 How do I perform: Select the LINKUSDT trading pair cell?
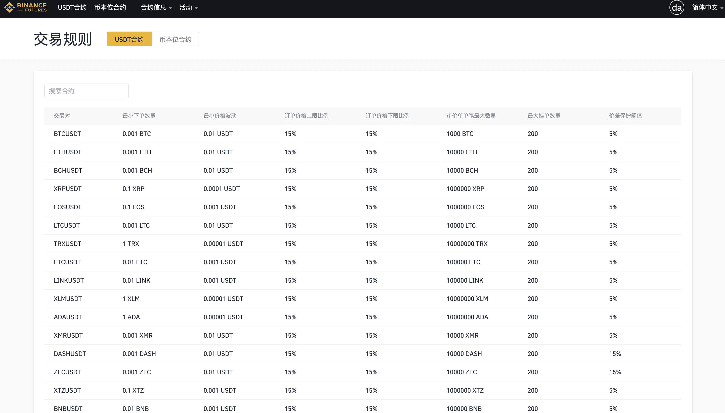(69, 281)
